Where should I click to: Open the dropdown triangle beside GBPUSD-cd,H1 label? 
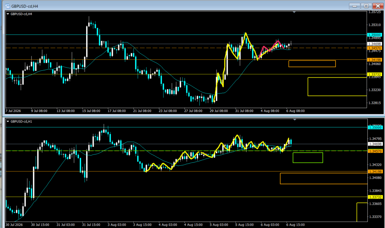8,121
